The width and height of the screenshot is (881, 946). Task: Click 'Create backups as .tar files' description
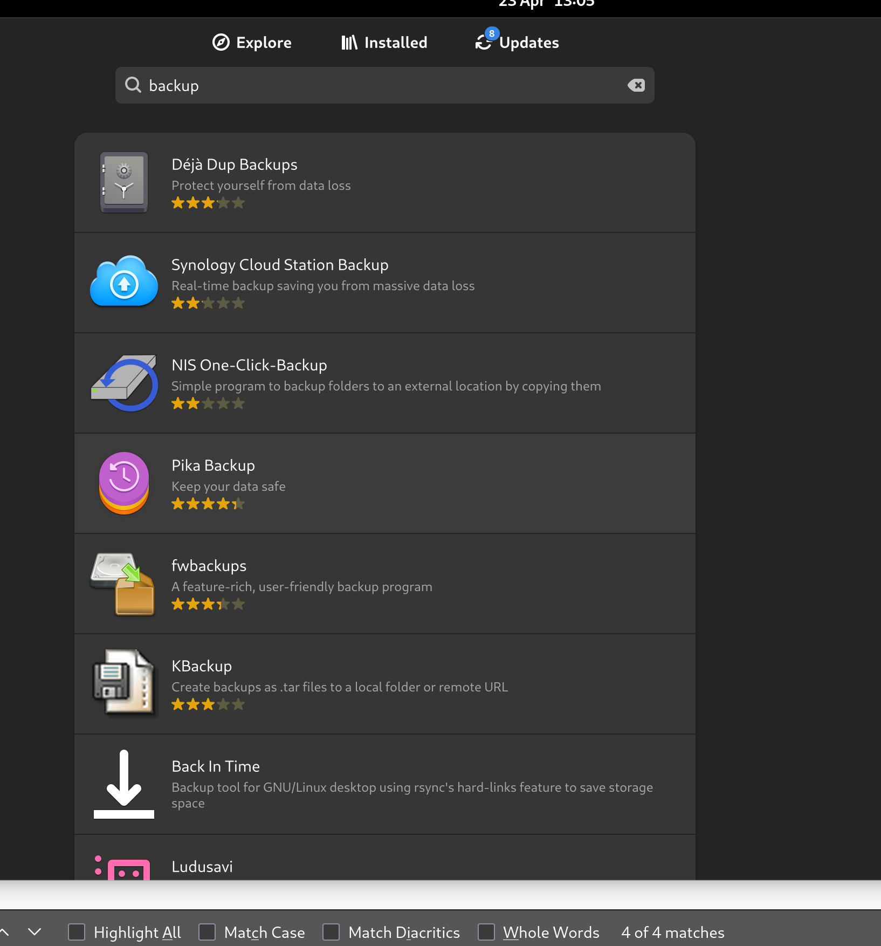click(340, 687)
